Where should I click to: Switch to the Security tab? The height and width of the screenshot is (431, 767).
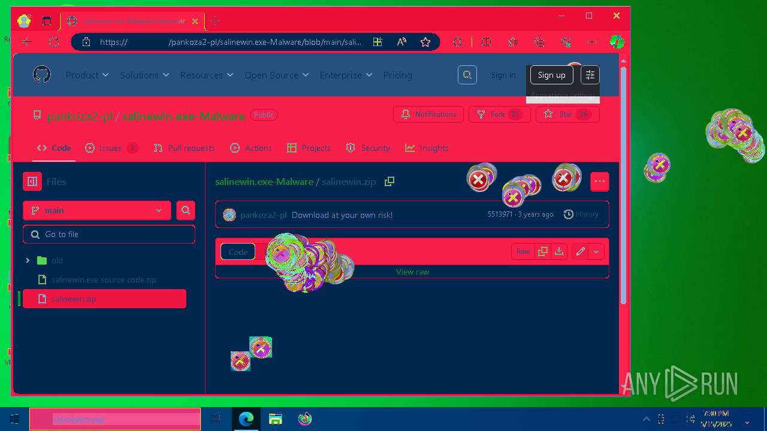368,148
